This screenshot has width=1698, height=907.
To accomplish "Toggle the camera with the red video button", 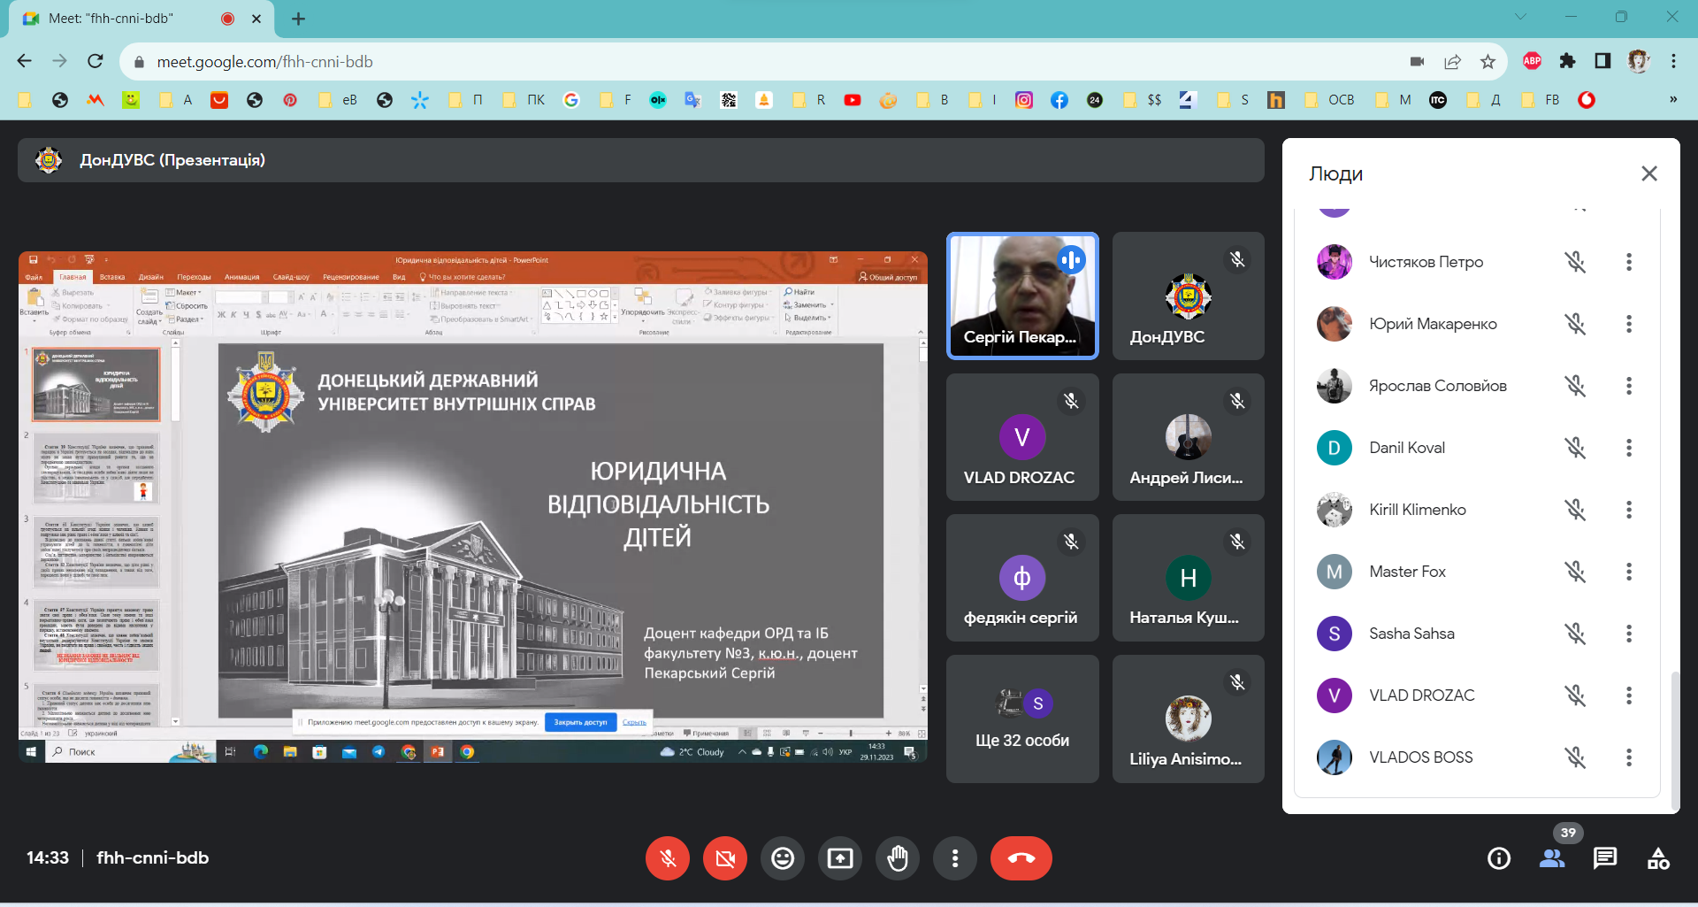I will (x=725, y=858).
